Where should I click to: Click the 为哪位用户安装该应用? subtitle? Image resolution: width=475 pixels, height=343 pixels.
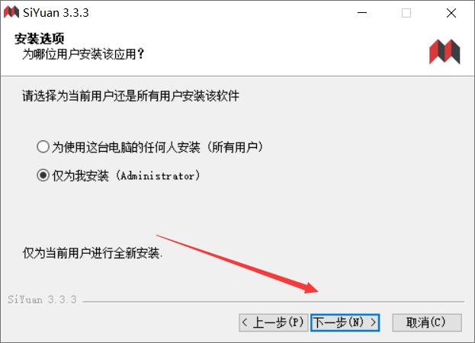83,54
